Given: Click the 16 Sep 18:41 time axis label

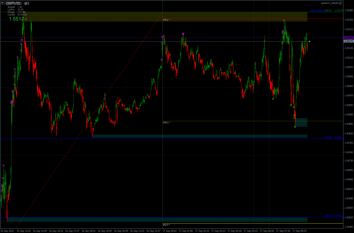Looking at the screenshot, I should 89,231.
